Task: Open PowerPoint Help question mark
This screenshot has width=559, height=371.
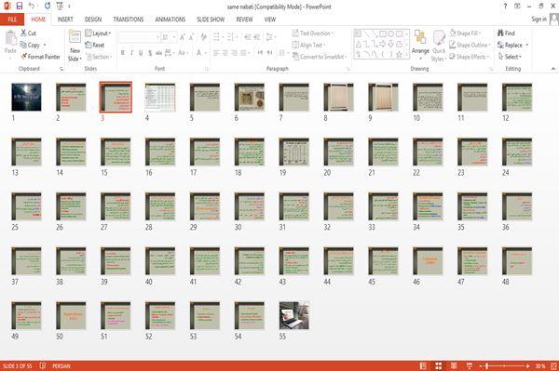Action: click(x=505, y=7)
